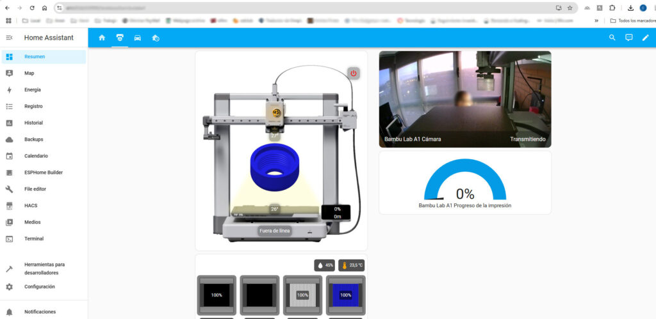
Task: Click the Home Assistant title
Action: 49,38
